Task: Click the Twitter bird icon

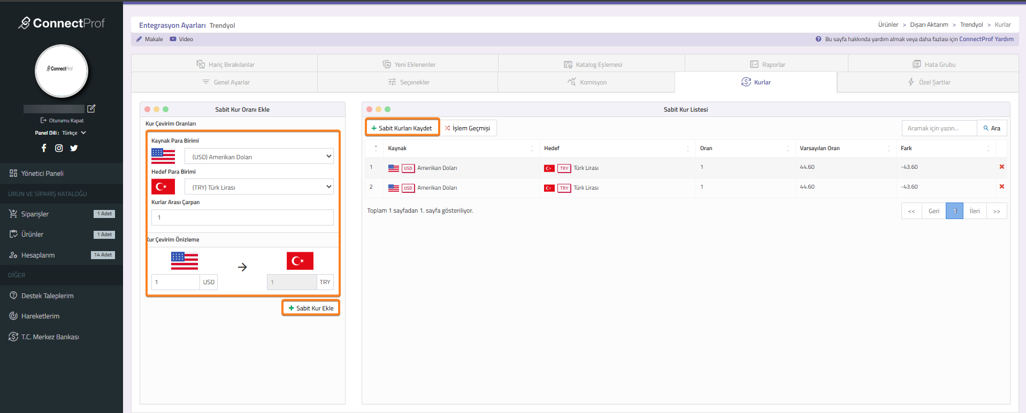Action: pos(74,148)
